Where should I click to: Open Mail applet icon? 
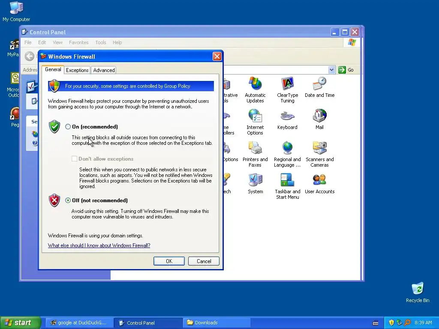(x=319, y=119)
